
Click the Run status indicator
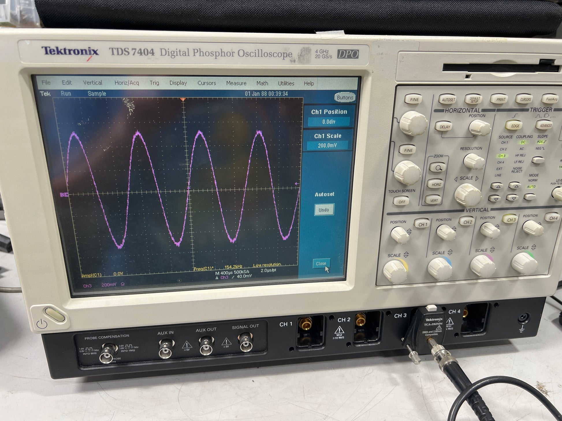coord(66,93)
